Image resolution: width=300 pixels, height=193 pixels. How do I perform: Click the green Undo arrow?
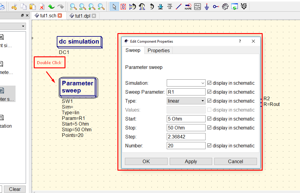(51, 7)
